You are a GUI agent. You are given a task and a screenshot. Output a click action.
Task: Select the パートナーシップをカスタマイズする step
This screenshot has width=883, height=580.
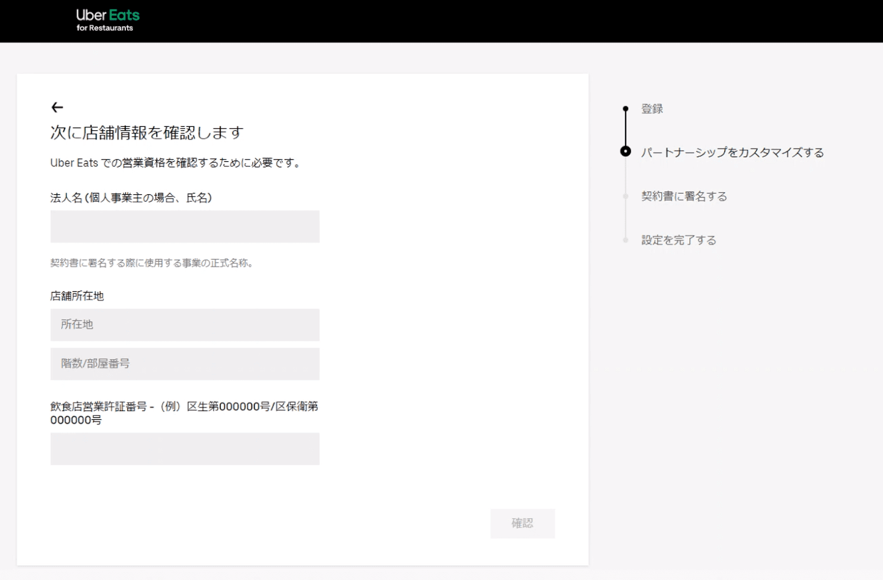click(732, 152)
